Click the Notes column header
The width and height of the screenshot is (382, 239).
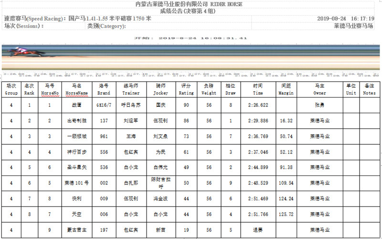click(x=369, y=89)
